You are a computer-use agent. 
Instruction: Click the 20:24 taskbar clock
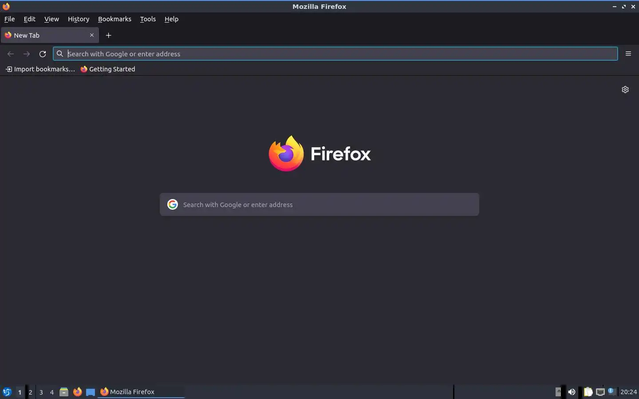tap(628, 392)
